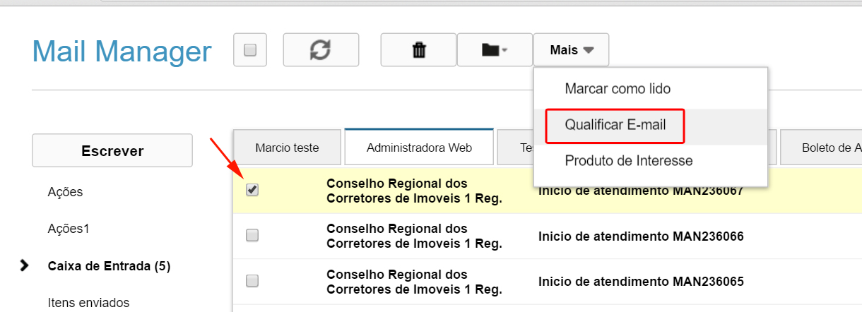Open the move-to-folder dropdown

[494, 50]
